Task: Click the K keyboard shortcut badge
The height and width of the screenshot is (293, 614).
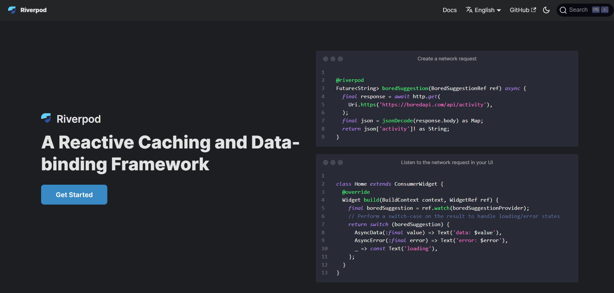Action: (x=605, y=10)
